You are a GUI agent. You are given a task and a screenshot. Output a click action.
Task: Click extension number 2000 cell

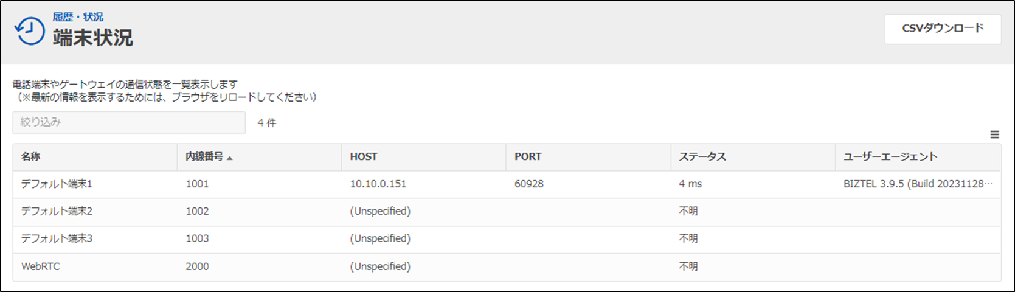[x=197, y=267]
